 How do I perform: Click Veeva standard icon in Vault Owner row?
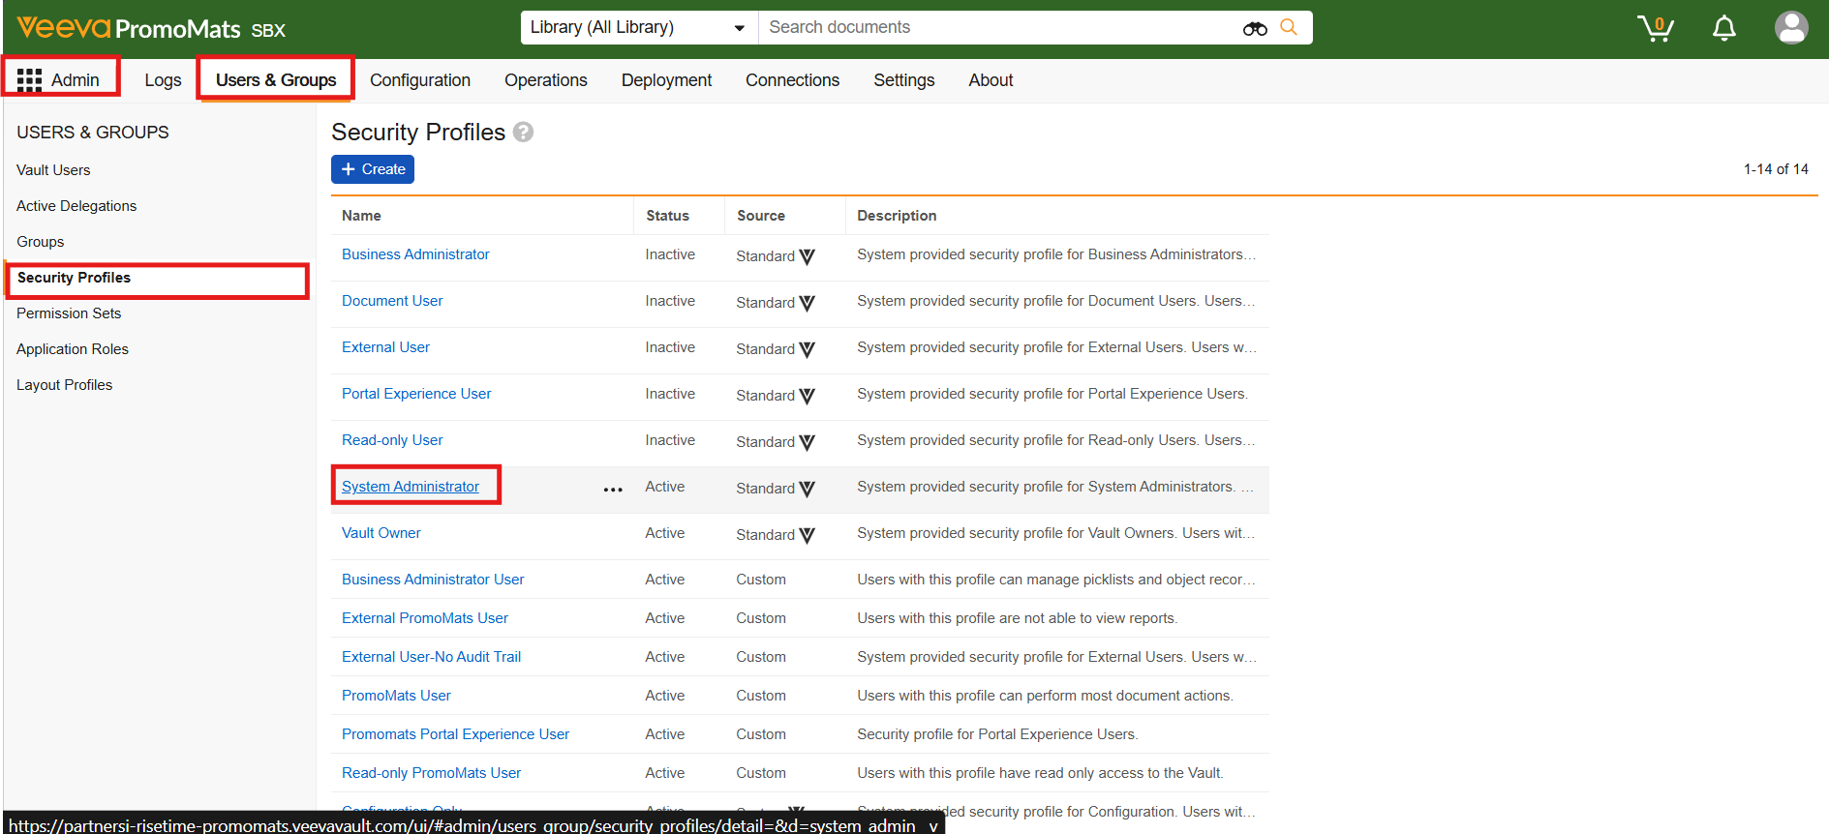[807, 535]
